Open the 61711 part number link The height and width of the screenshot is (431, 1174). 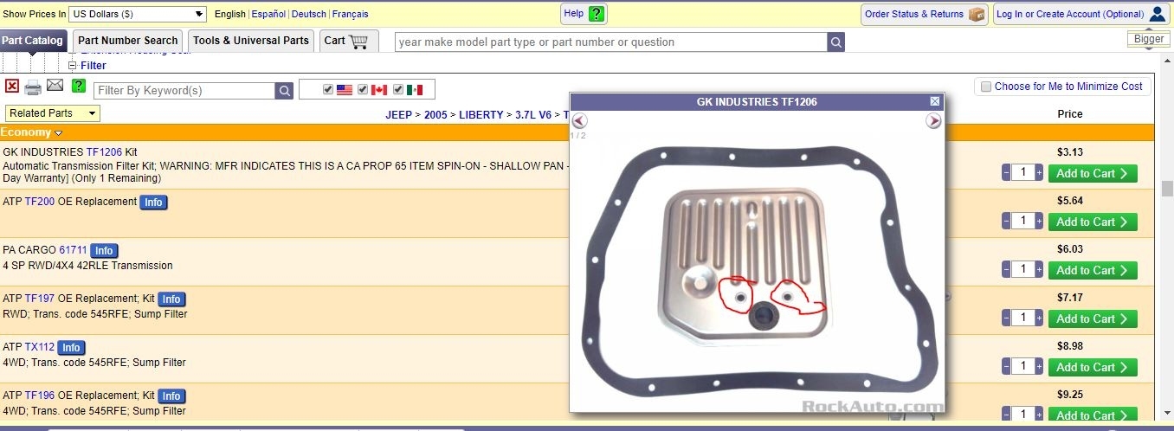74,250
